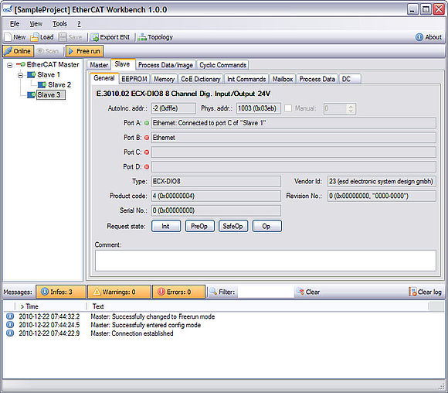Open a project with Load

click(42, 37)
